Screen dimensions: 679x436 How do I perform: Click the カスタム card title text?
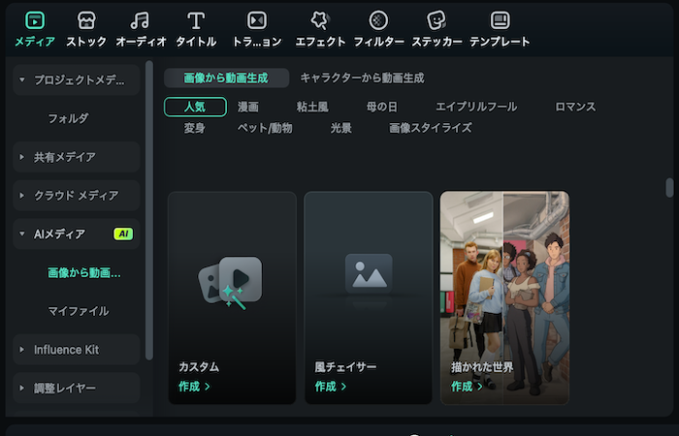[x=199, y=367]
